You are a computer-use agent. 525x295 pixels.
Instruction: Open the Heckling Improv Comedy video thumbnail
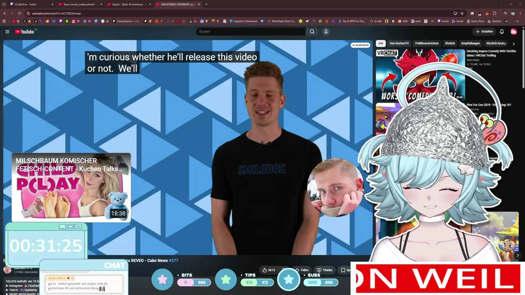[420, 75]
